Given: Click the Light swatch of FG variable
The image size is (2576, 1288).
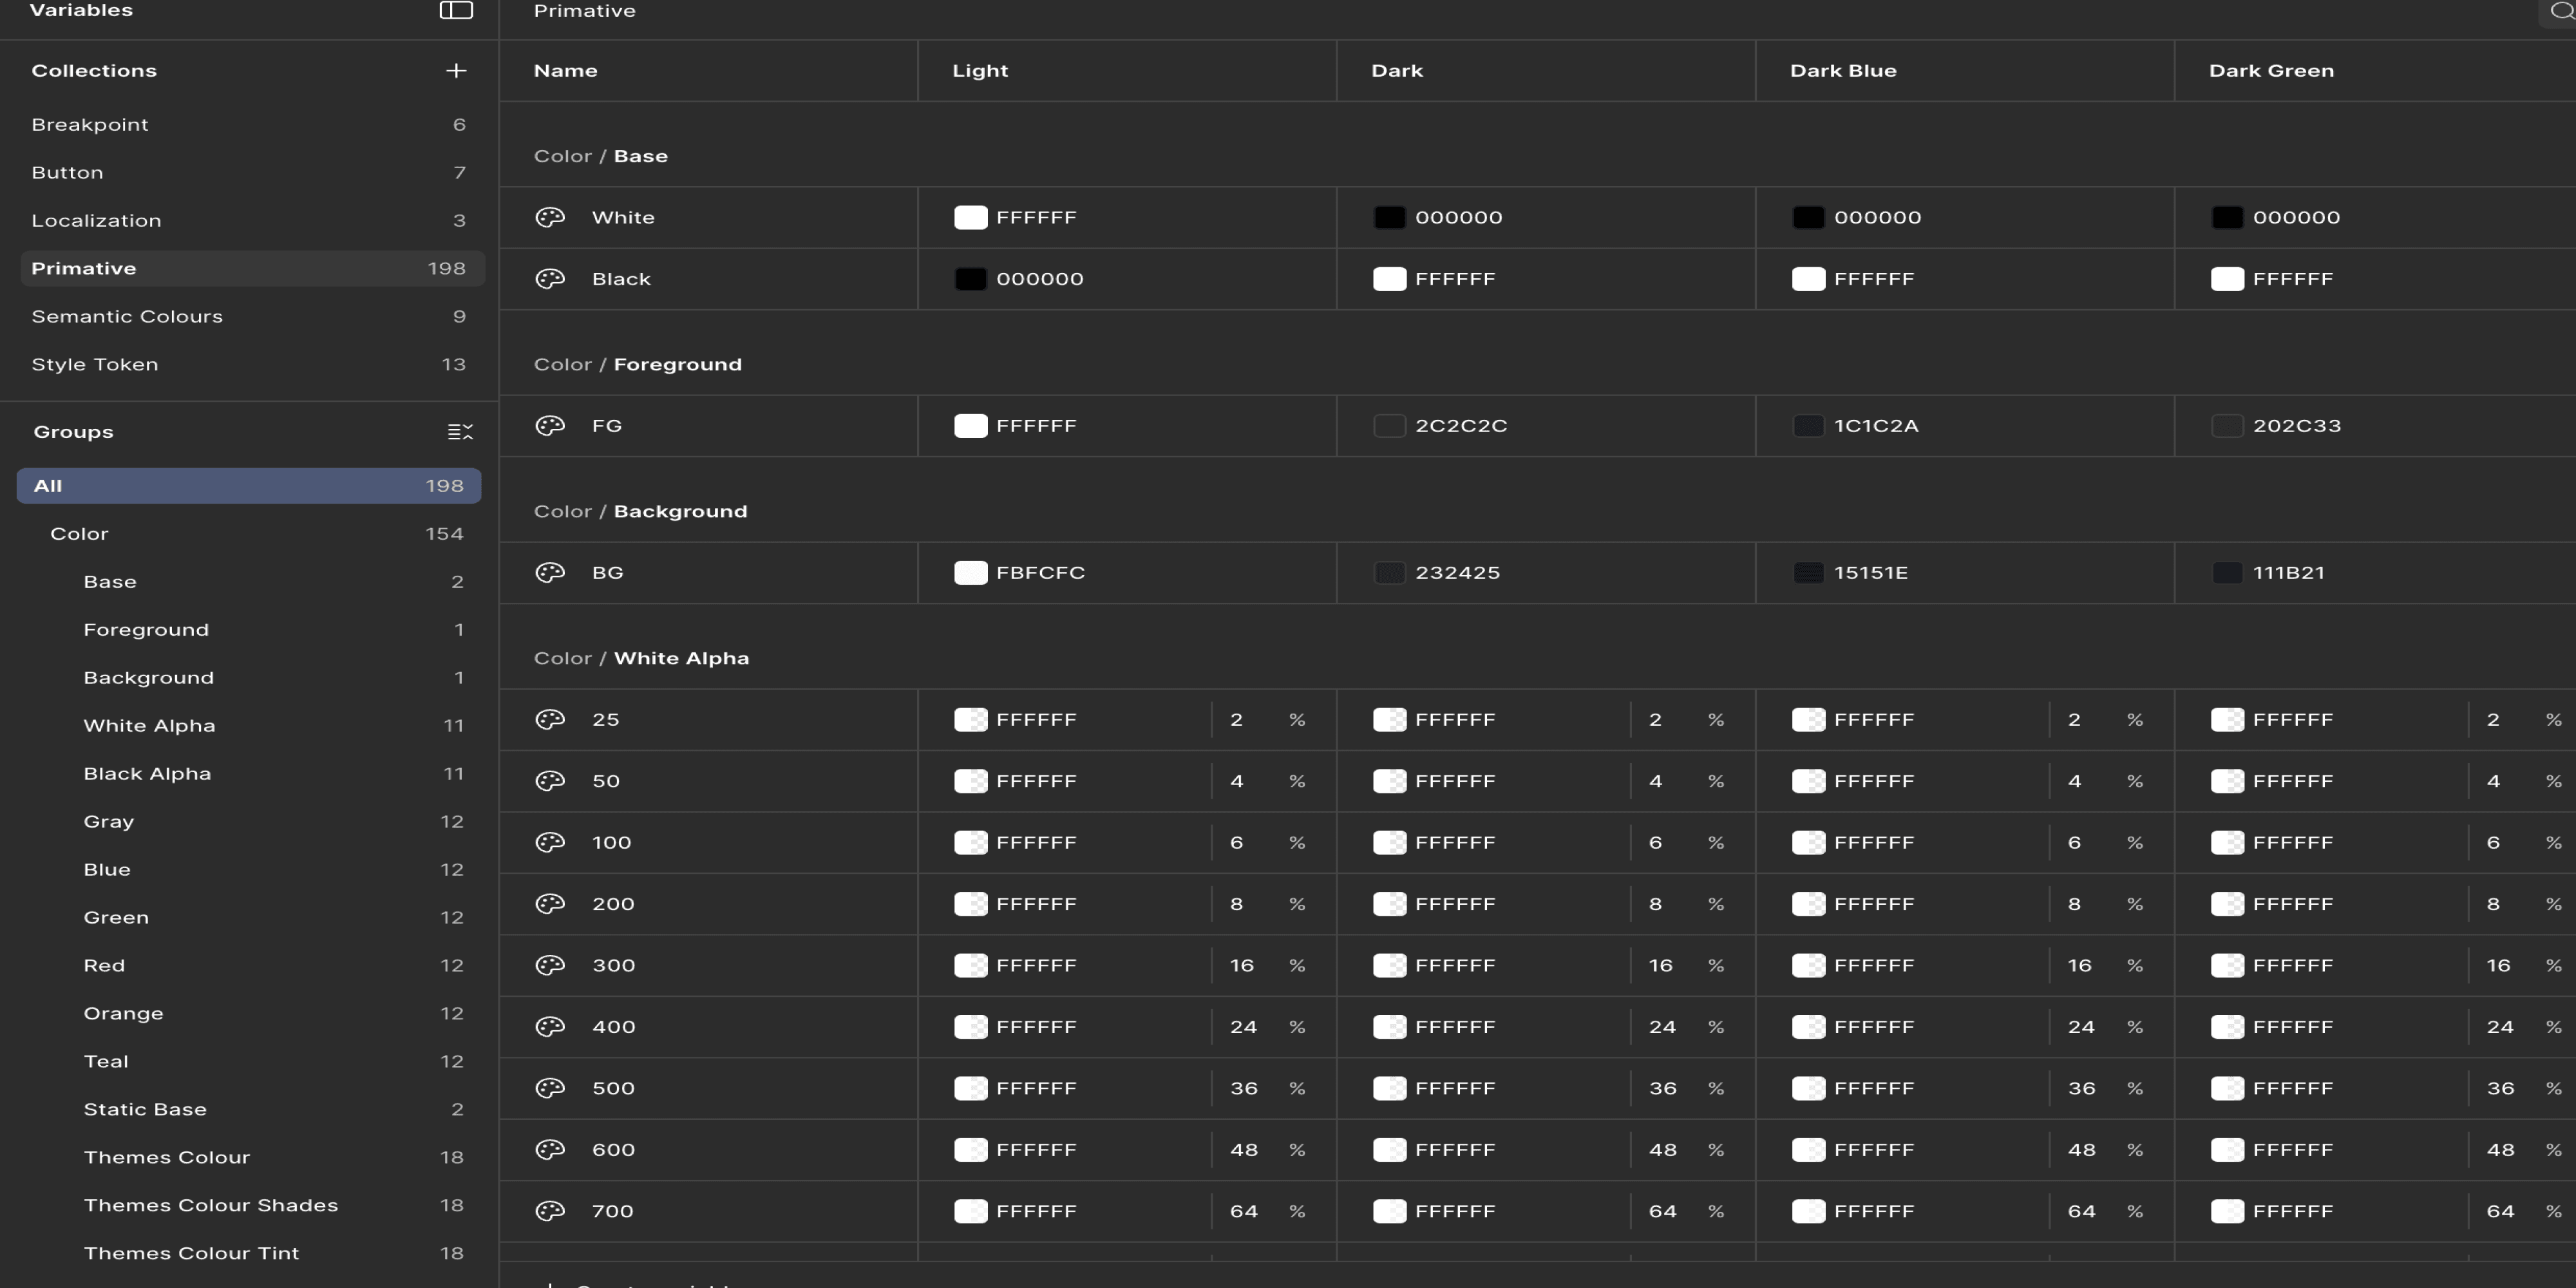Looking at the screenshot, I should [970, 426].
